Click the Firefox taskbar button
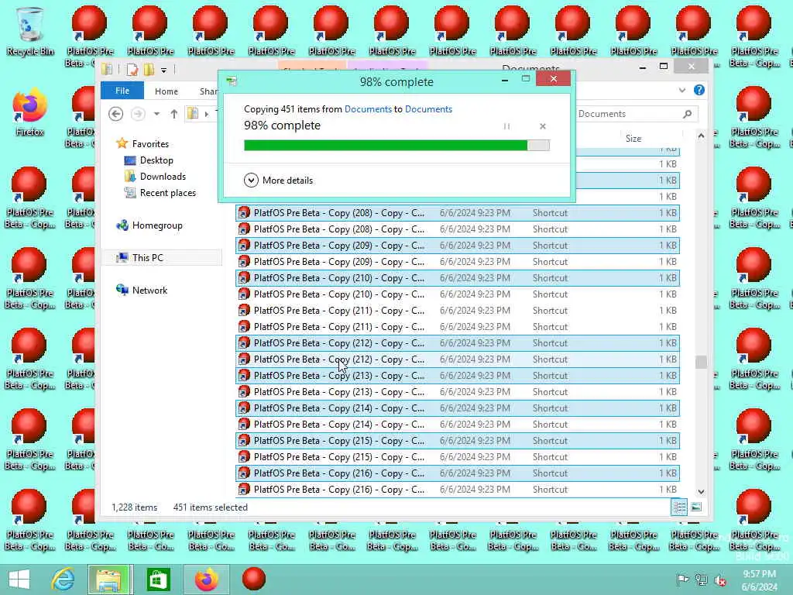 point(207,580)
